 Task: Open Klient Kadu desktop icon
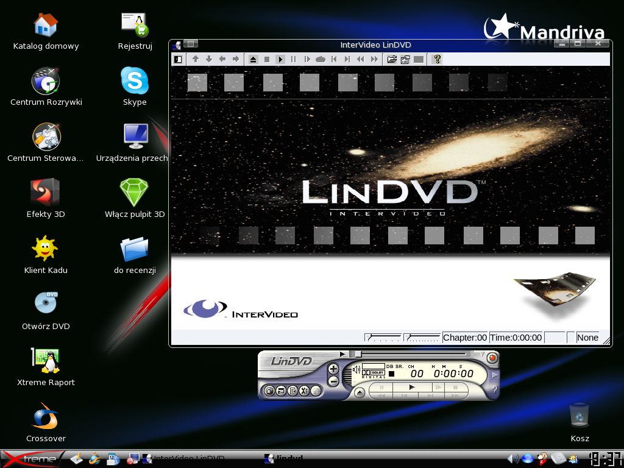46,255
